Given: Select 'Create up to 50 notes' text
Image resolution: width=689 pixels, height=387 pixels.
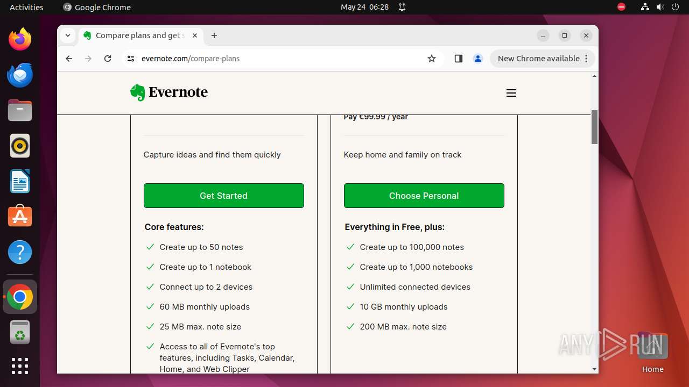Looking at the screenshot, I should coord(201,247).
